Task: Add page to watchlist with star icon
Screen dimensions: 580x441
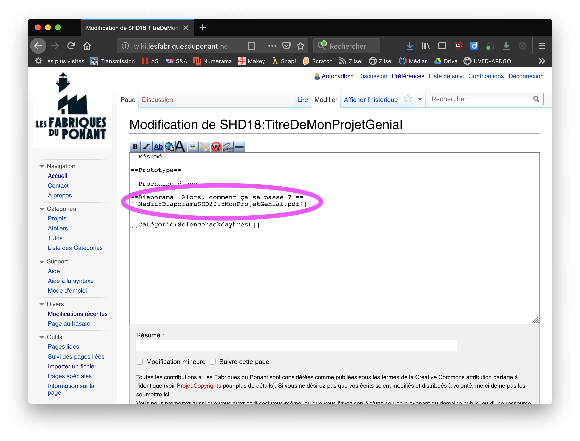Action: coord(408,99)
